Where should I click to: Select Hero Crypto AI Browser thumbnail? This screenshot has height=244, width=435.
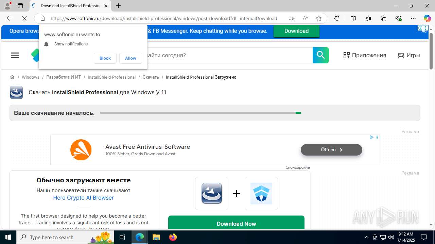(261, 194)
